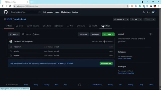Open Explore in top navigation

[x=75, y=12]
